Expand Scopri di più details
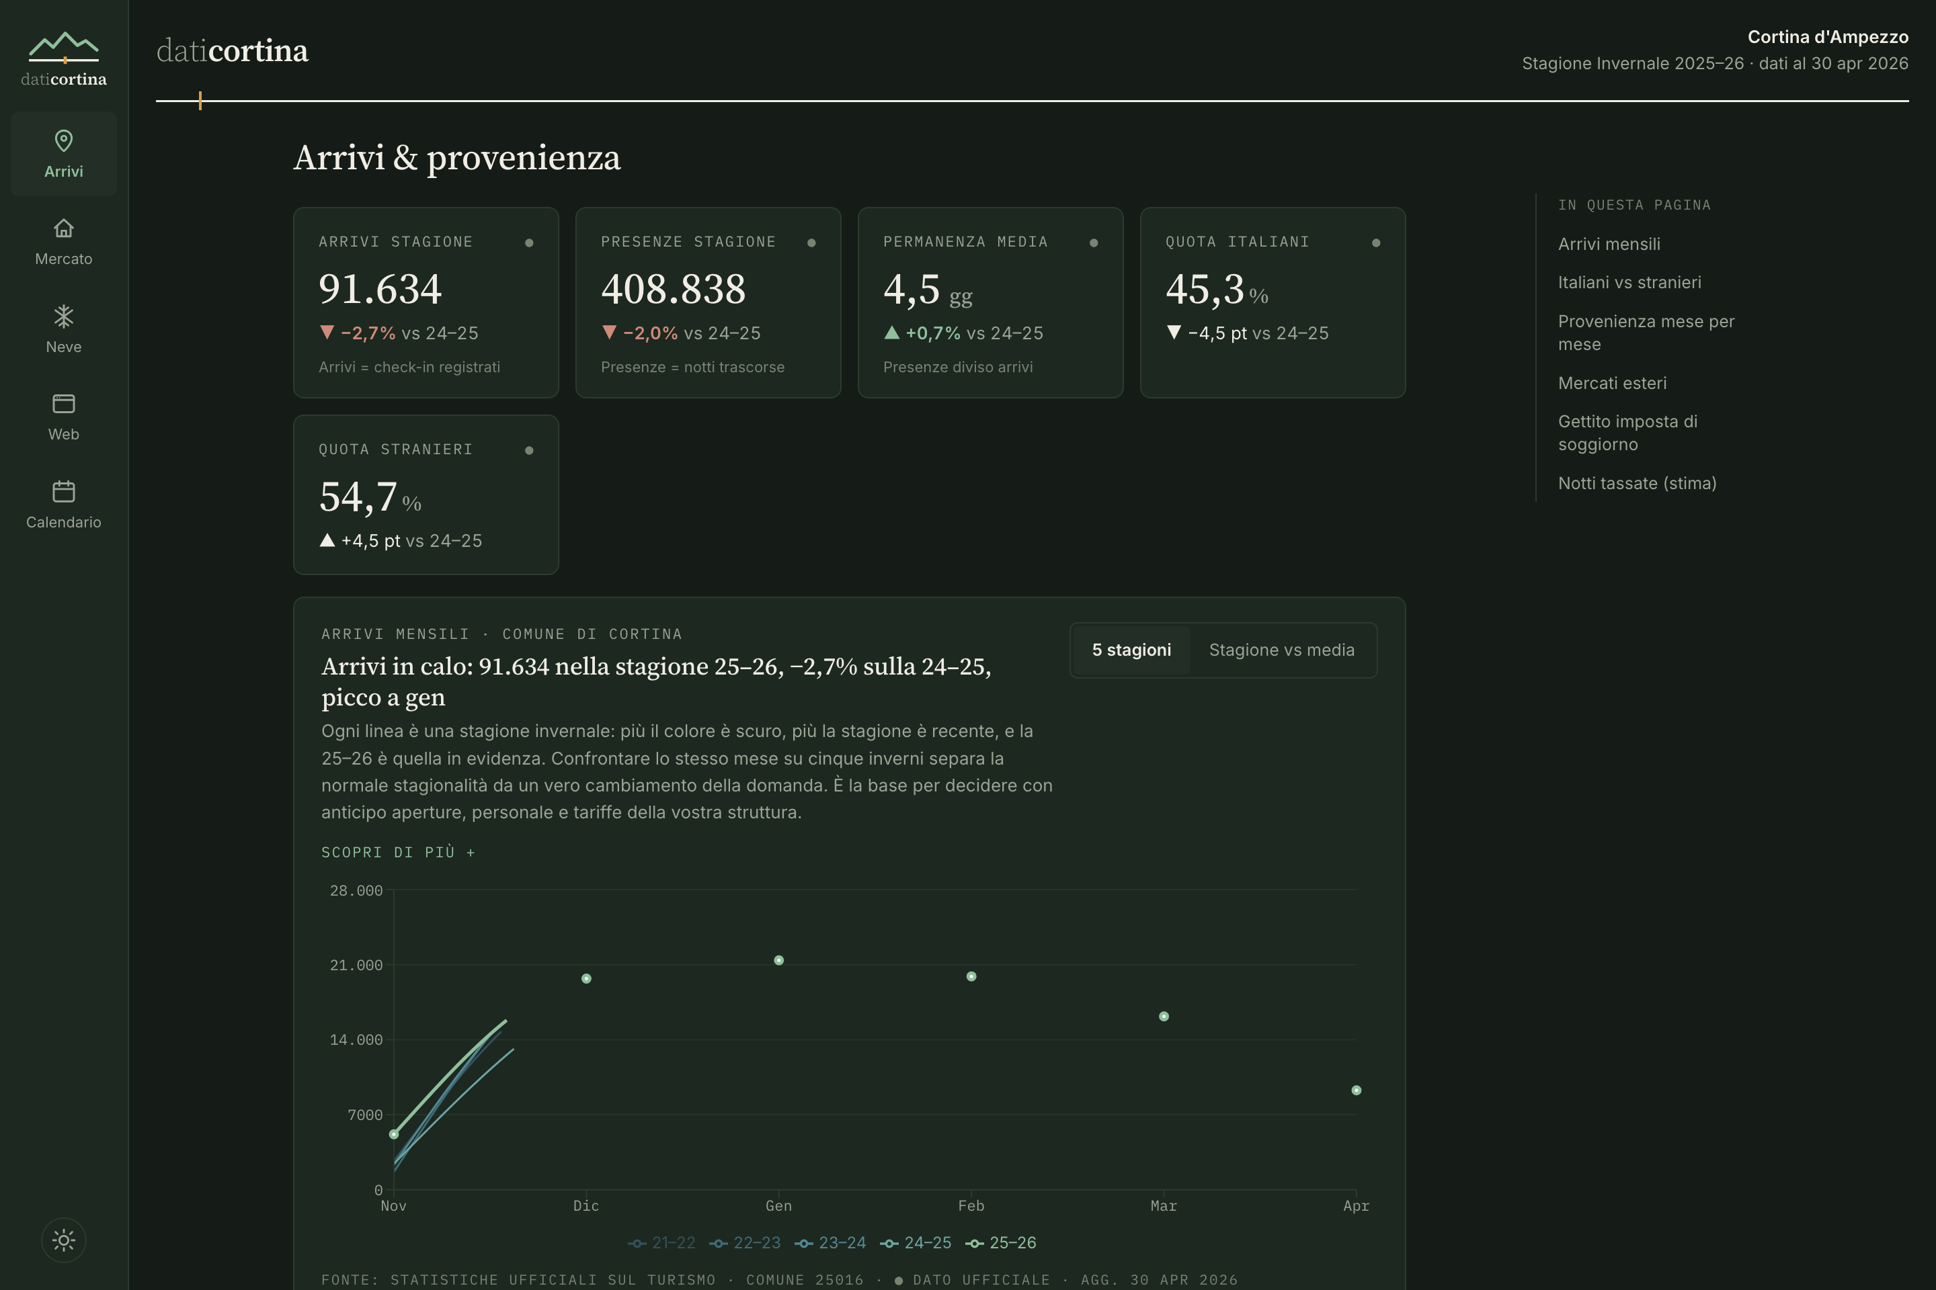1936x1290 pixels. (399, 853)
